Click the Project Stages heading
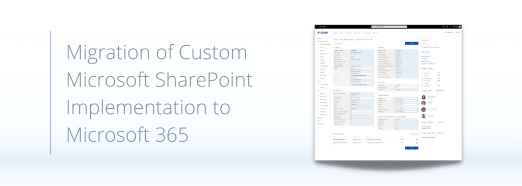 tap(427, 69)
